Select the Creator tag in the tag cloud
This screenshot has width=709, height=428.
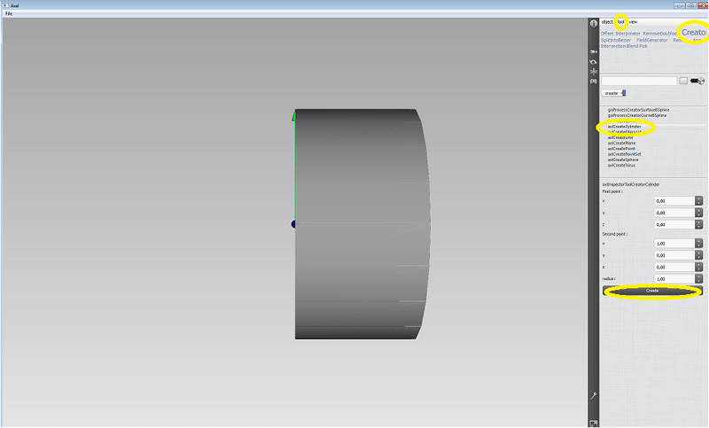(694, 32)
